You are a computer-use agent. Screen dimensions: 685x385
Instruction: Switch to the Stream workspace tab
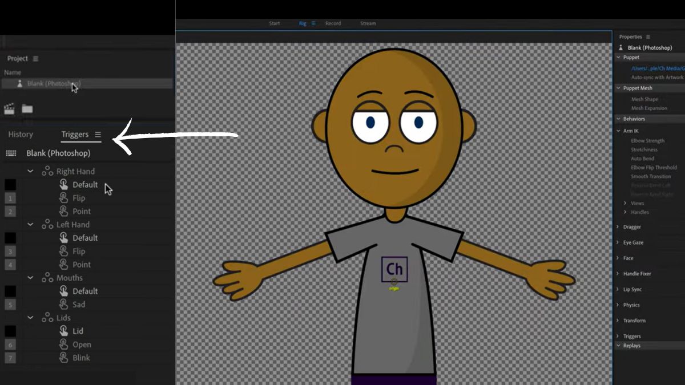368,23
